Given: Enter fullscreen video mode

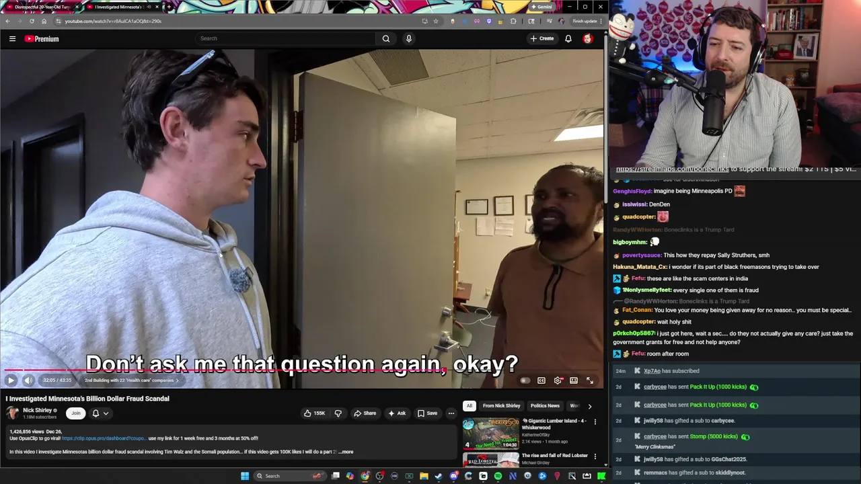Looking at the screenshot, I should [x=590, y=380].
